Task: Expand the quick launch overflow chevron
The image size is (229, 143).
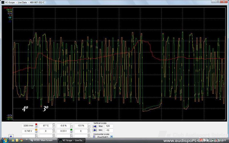Action: (x=27, y=140)
